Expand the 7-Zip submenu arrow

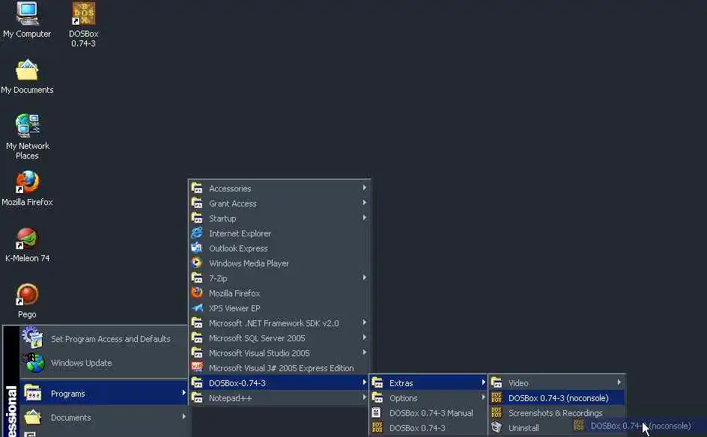[364, 278]
